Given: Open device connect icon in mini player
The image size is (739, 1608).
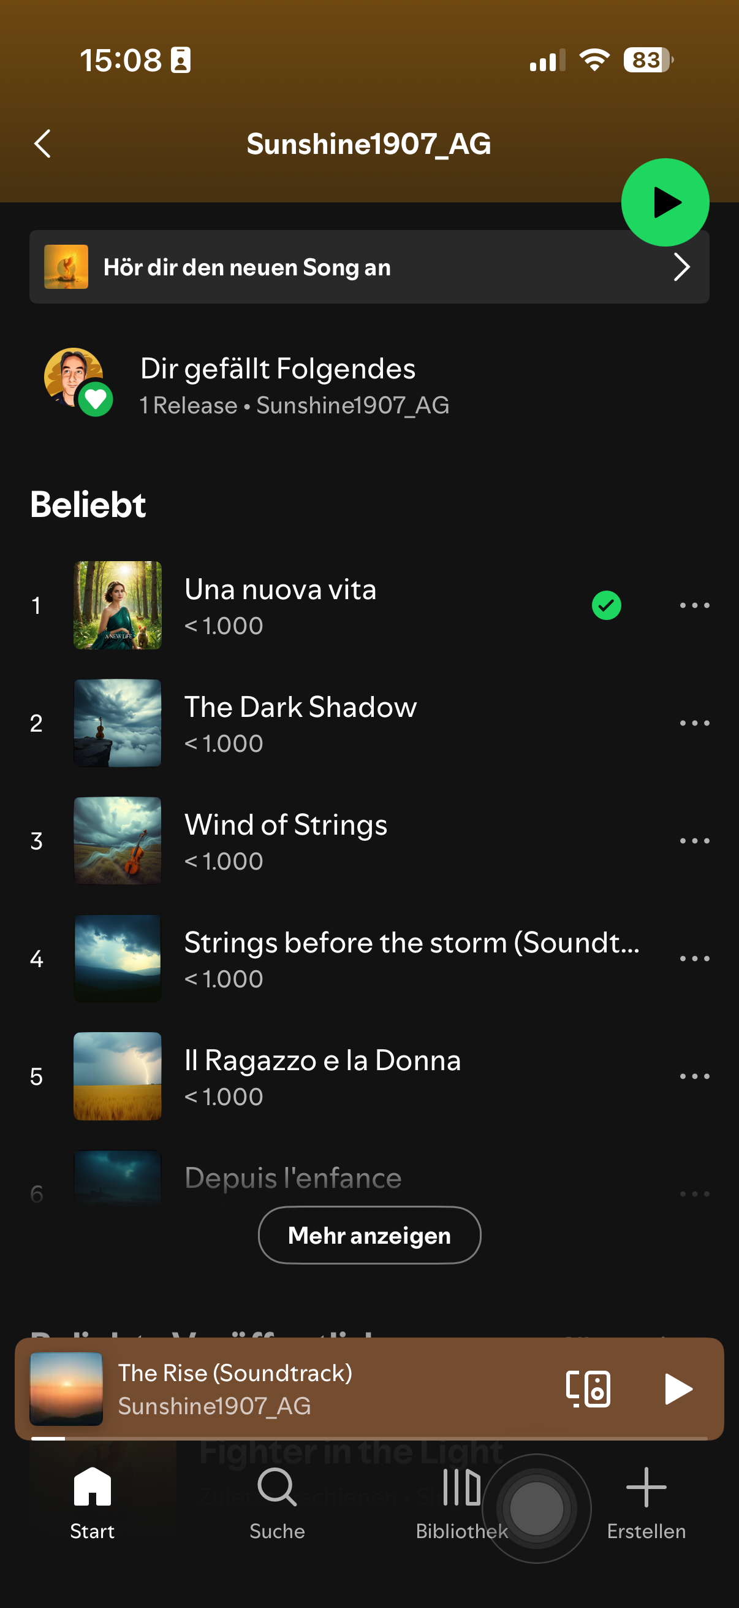Looking at the screenshot, I should [x=588, y=1389].
